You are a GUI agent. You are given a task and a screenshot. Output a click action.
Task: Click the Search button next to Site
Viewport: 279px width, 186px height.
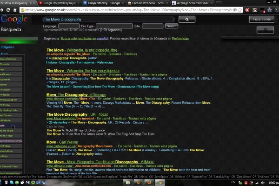172,26
